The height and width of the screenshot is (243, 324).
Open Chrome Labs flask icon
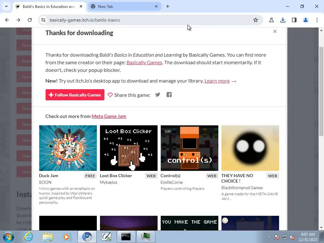click(x=271, y=20)
